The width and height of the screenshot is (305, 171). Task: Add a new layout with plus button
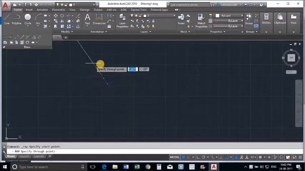pyautogui.click(x=50, y=156)
